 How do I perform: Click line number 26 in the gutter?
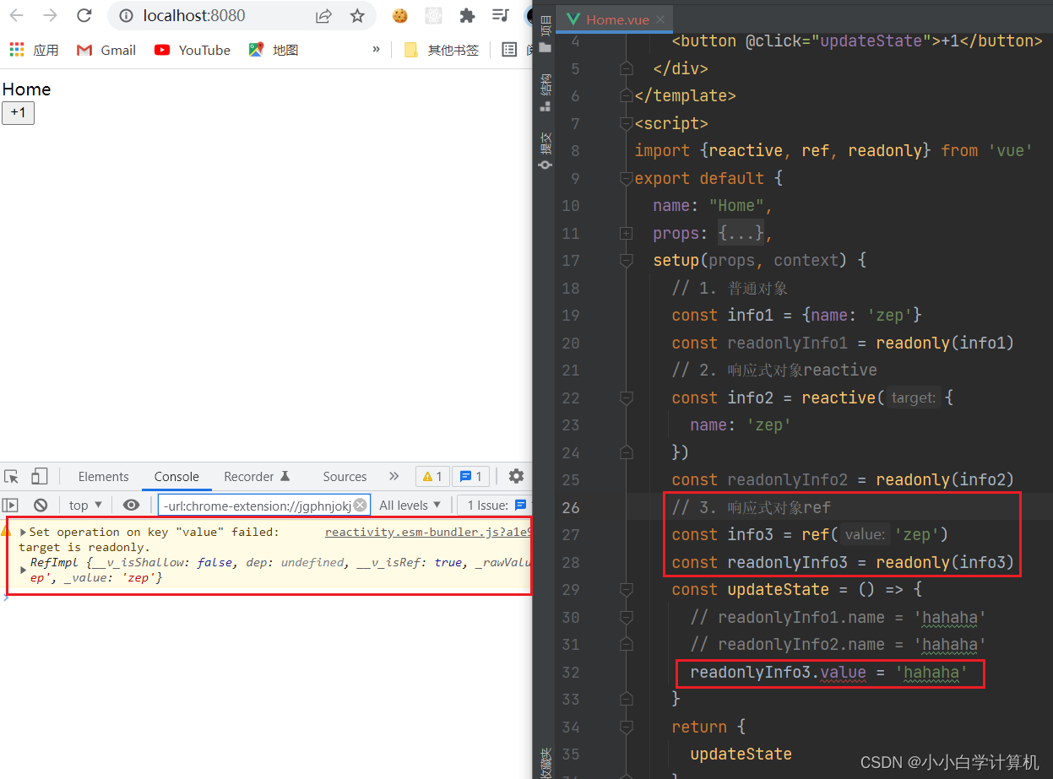pyautogui.click(x=571, y=507)
